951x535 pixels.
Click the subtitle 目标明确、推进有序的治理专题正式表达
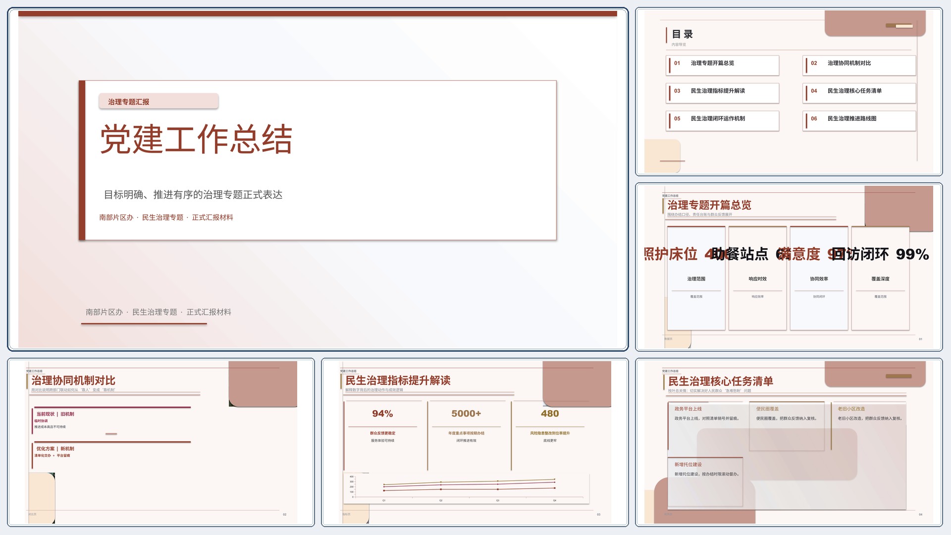pyautogui.click(x=193, y=195)
